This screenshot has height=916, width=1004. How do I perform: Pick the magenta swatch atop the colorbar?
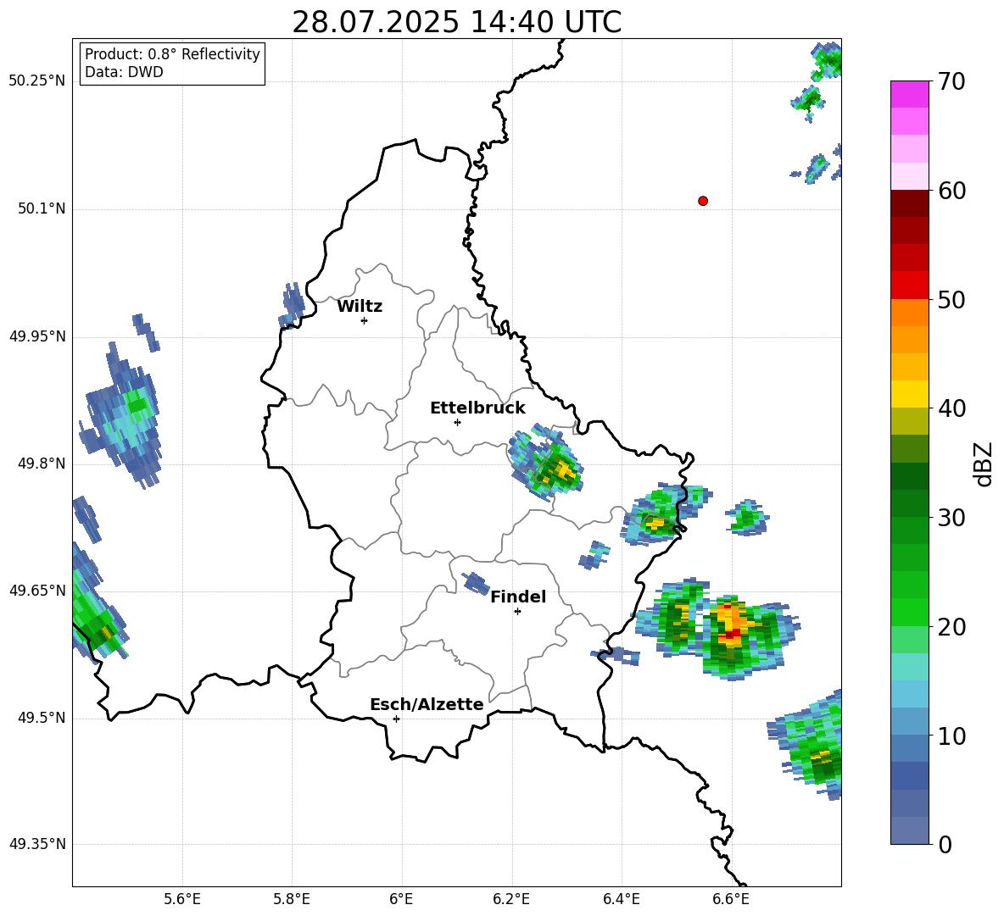(909, 95)
